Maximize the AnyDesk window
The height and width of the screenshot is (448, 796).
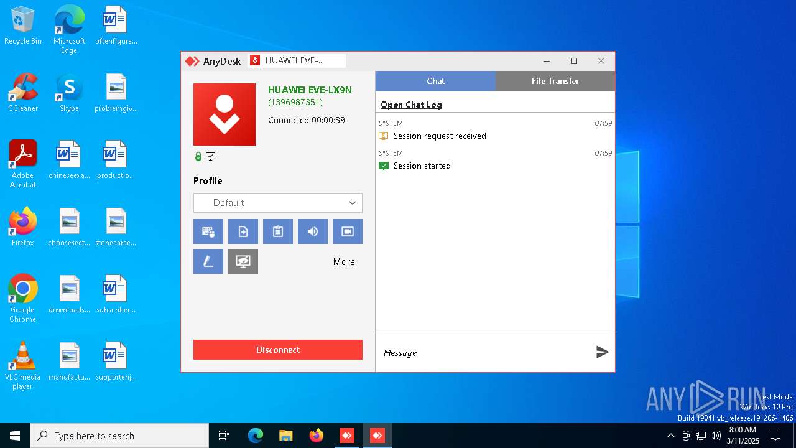(x=574, y=61)
